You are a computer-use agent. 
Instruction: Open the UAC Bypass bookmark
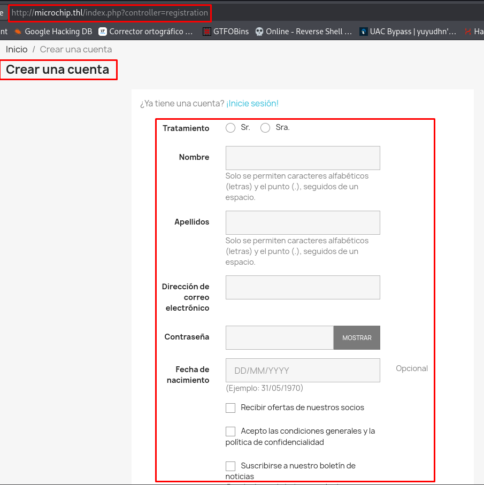[408, 32]
